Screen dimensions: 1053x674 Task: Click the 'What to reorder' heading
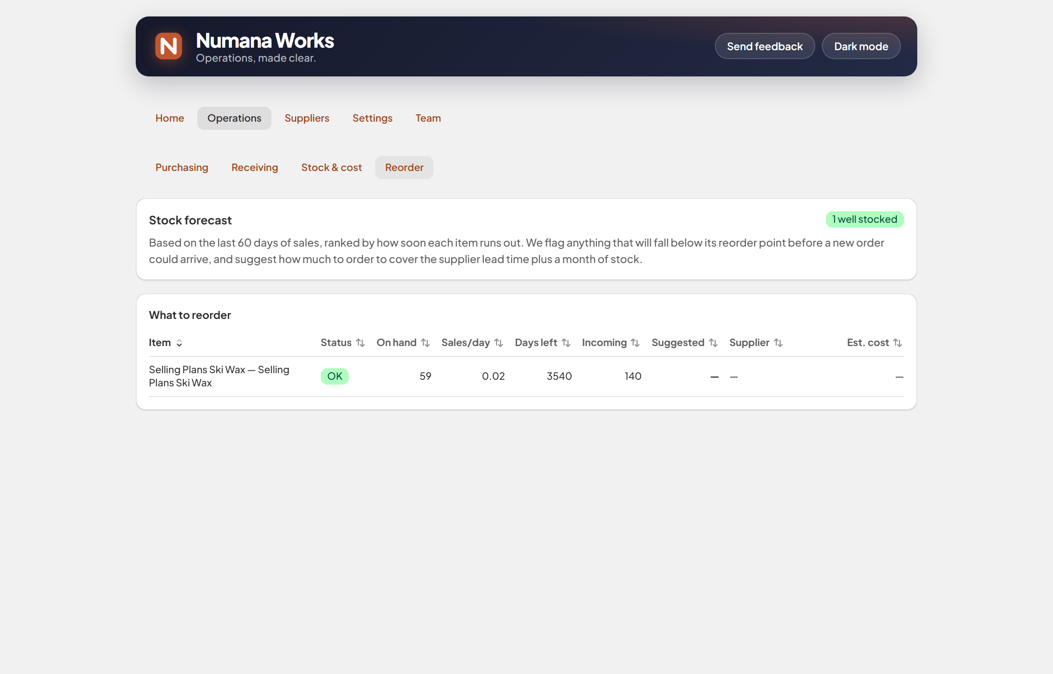190,315
